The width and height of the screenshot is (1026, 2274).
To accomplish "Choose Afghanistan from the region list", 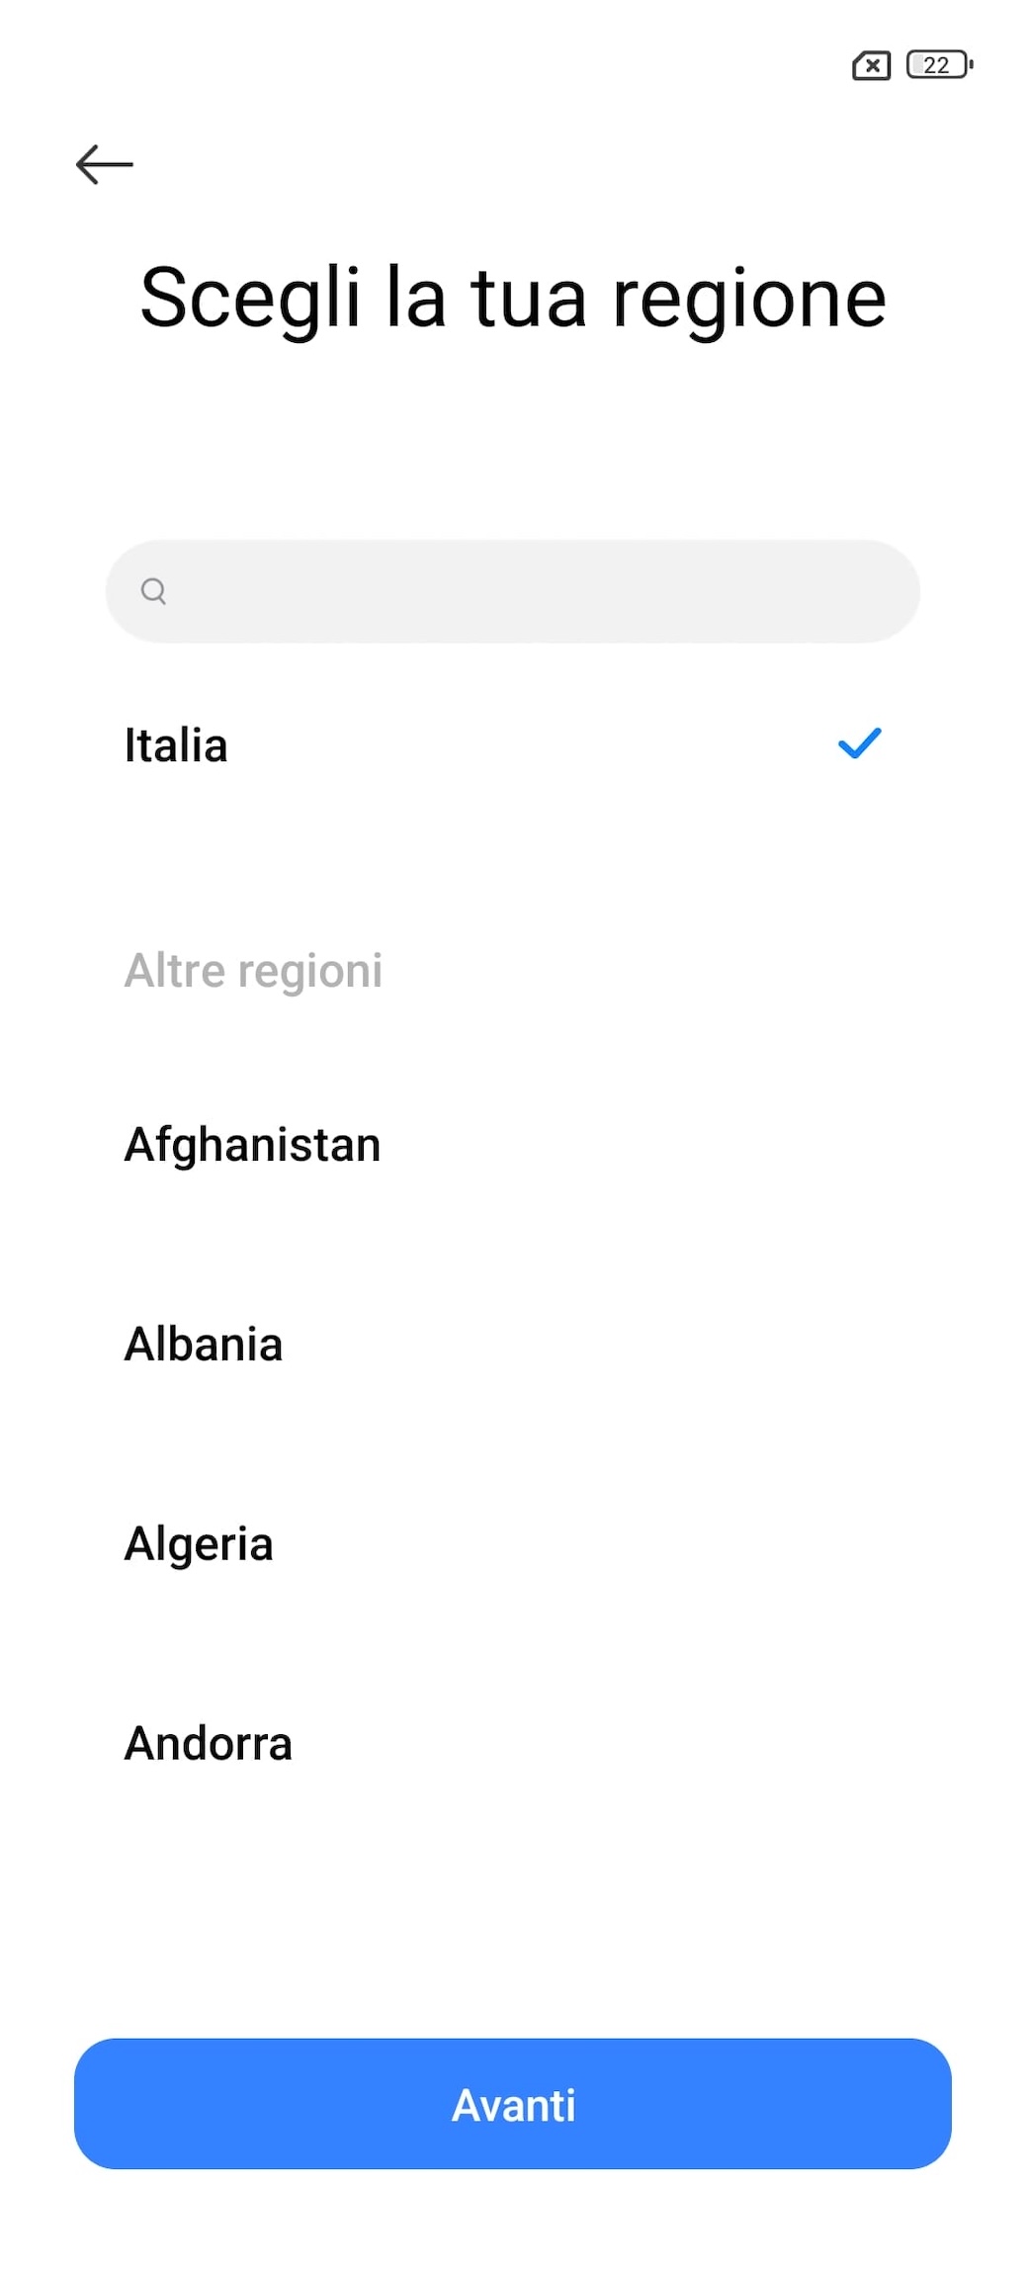I will (252, 1145).
